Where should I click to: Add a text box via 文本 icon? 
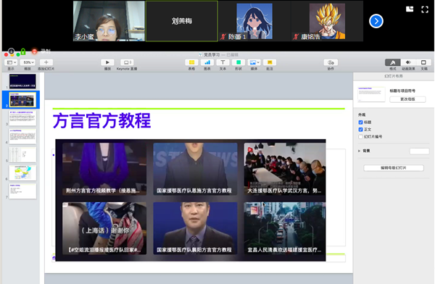[223, 62]
